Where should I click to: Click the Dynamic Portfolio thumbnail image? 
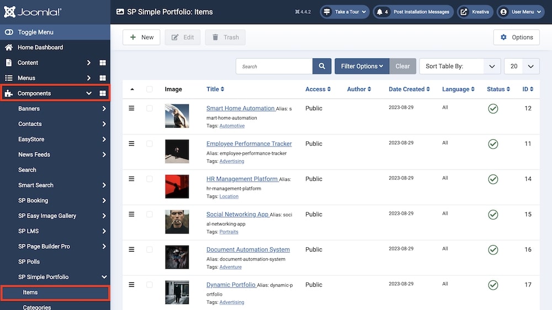pos(177,292)
